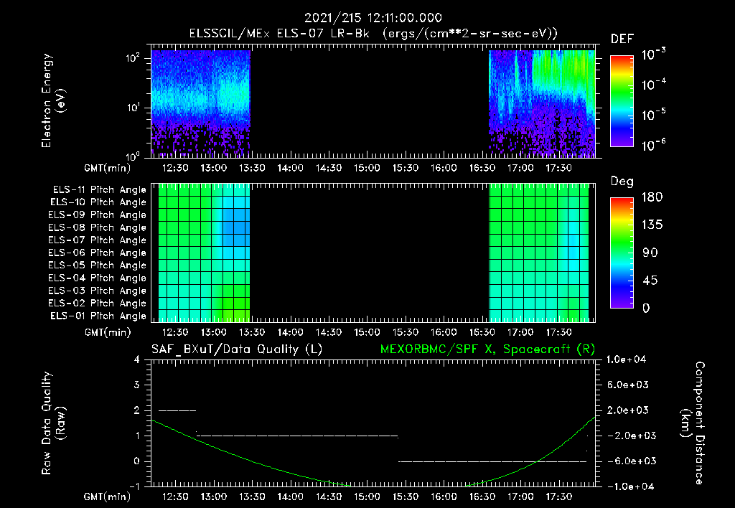Click the DEF color bar legend
The height and width of the screenshot is (508, 735).
622,101
